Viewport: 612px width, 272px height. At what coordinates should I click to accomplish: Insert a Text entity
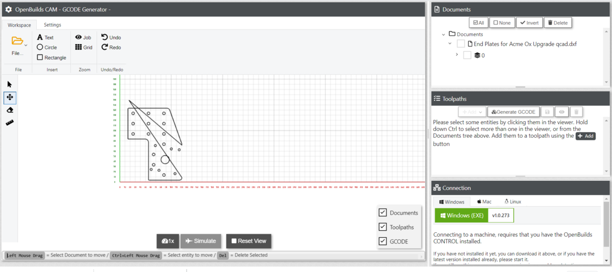(x=45, y=37)
